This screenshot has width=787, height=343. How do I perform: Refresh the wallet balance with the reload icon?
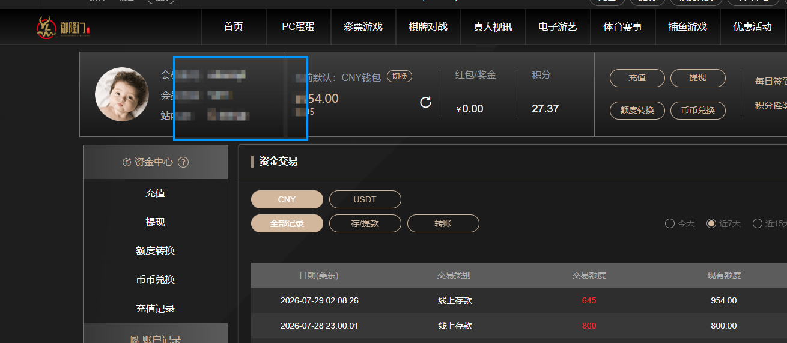[425, 102]
